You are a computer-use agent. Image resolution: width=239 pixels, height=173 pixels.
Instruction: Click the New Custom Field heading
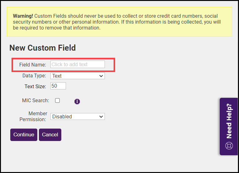click(x=43, y=48)
